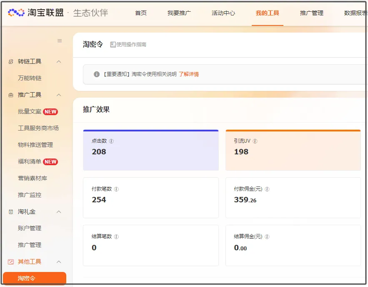Select the 引流UV metric card
368x287 pixels.
point(293,150)
